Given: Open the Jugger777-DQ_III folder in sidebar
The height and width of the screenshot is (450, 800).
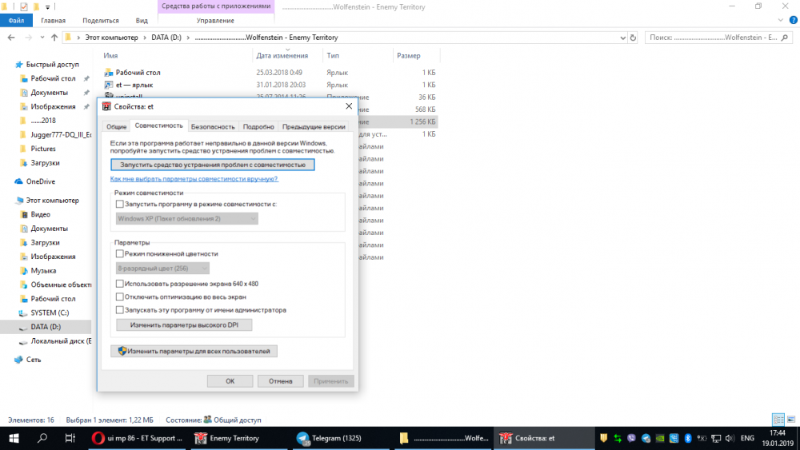Looking at the screenshot, I should [61, 134].
